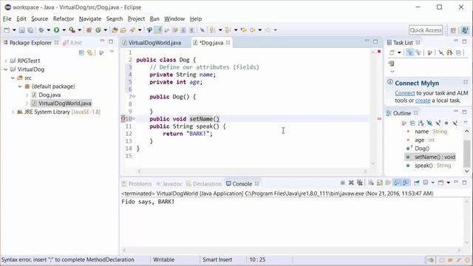Click the Open Type toolbar icon
Image resolution: width=473 pixels, height=266 pixels.
[x=115, y=30]
